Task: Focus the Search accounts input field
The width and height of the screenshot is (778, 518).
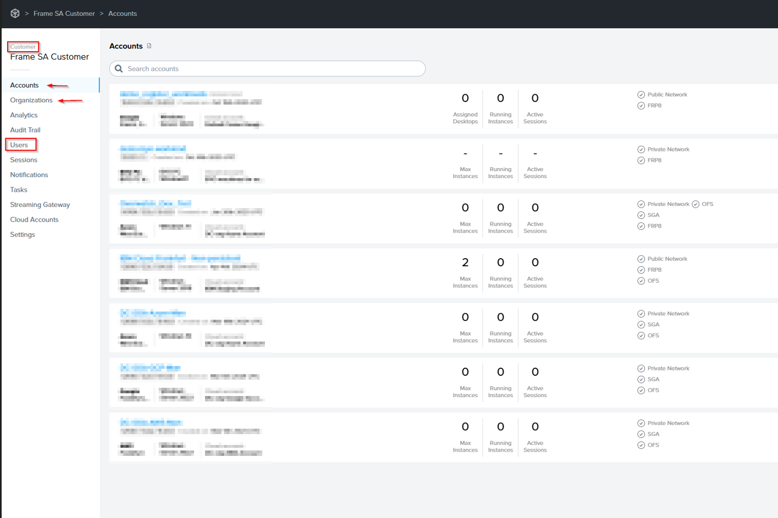Action: (273, 69)
